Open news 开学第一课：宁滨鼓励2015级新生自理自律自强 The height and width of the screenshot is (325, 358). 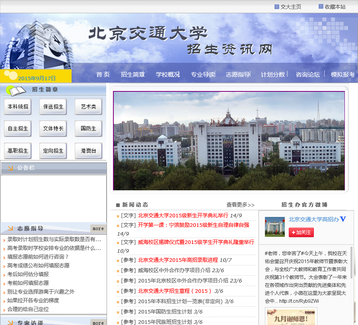click(193, 225)
